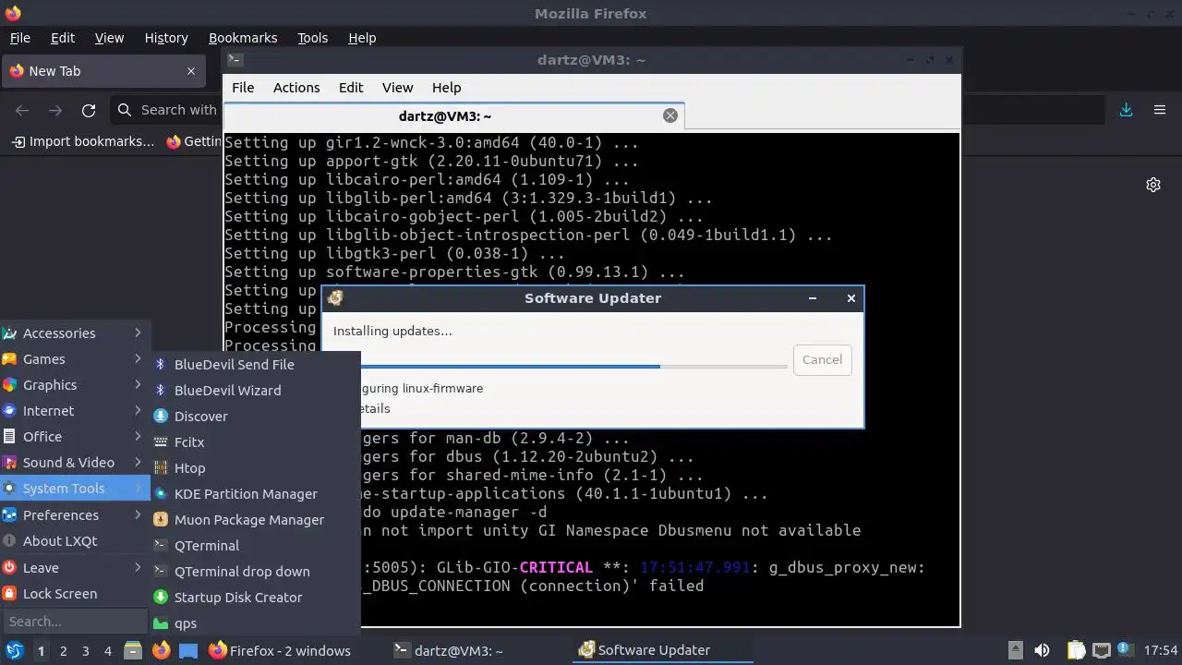Click the start menu Search field

pos(75,622)
